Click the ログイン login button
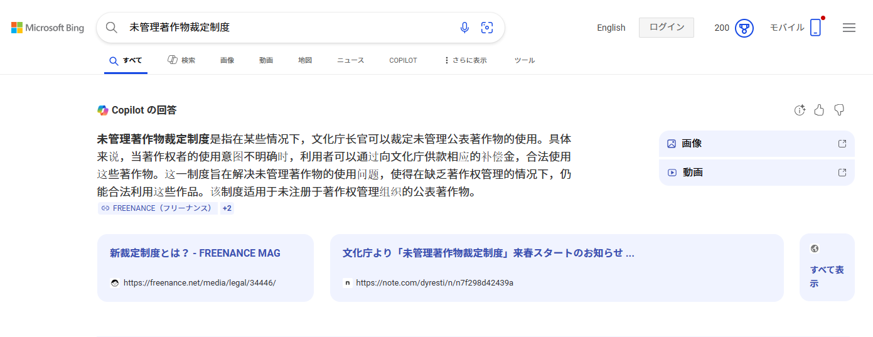Image resolution: width=873 pixels, height=337 pixels. pos(666,28)
